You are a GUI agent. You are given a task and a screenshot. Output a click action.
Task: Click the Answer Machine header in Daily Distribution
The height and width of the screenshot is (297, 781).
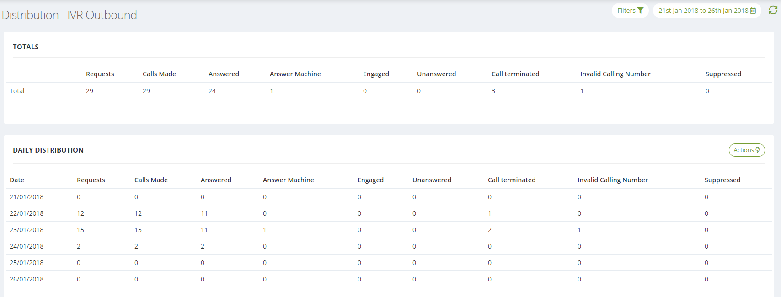[289, 180]
